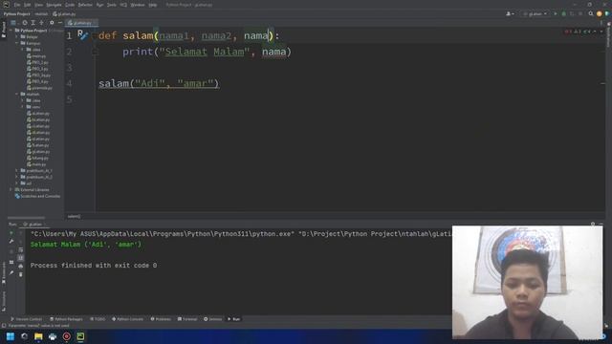Open Problems tool window
Viewport: 612px width, 344px height.
[161, 319]
